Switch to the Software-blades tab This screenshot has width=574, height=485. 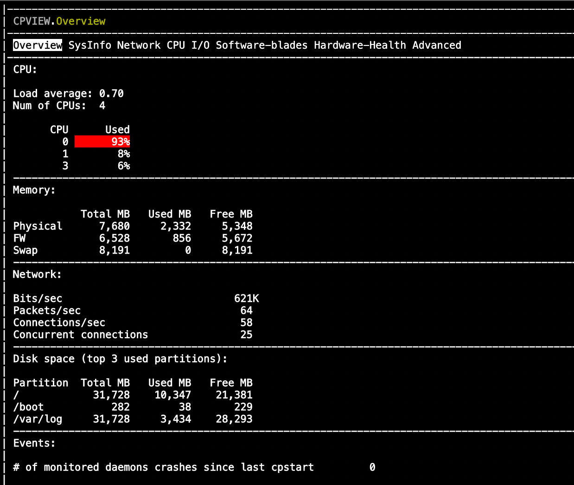tap(261, 45)
